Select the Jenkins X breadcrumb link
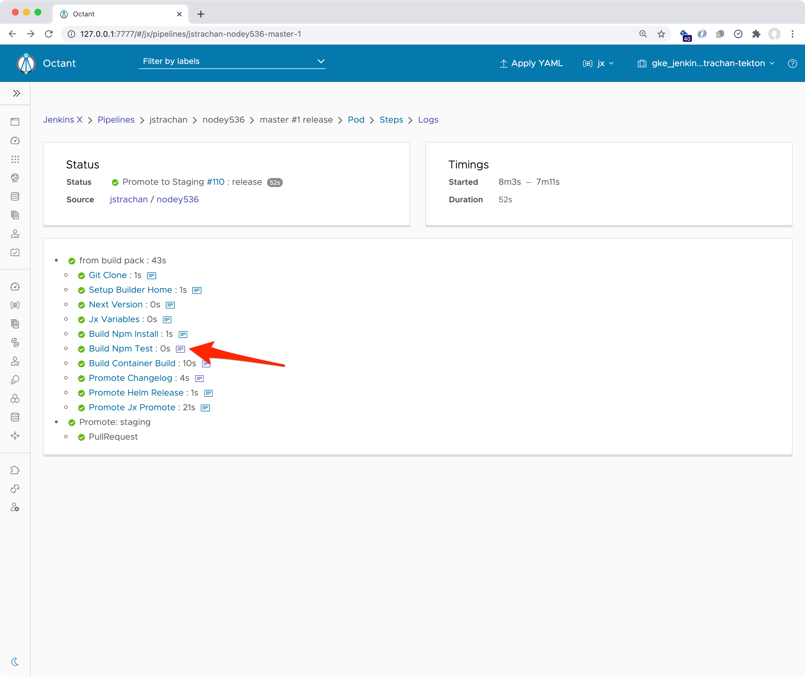The height and width of the screenshot is (677, 805). pyautogui.click(x=63, y=120)
